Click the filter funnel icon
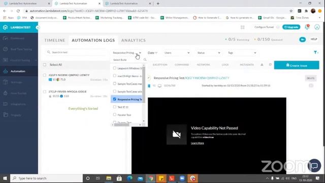This screenshot has height=183, width=325. click(315, 52)
